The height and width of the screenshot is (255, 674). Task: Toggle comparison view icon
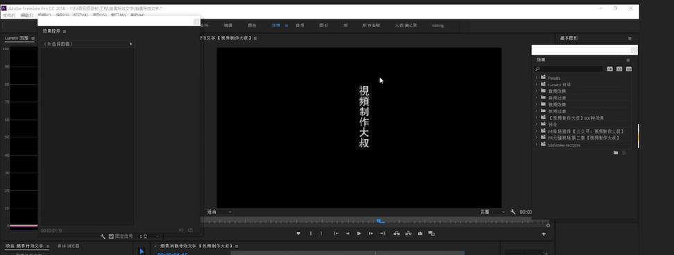[432, 233]
